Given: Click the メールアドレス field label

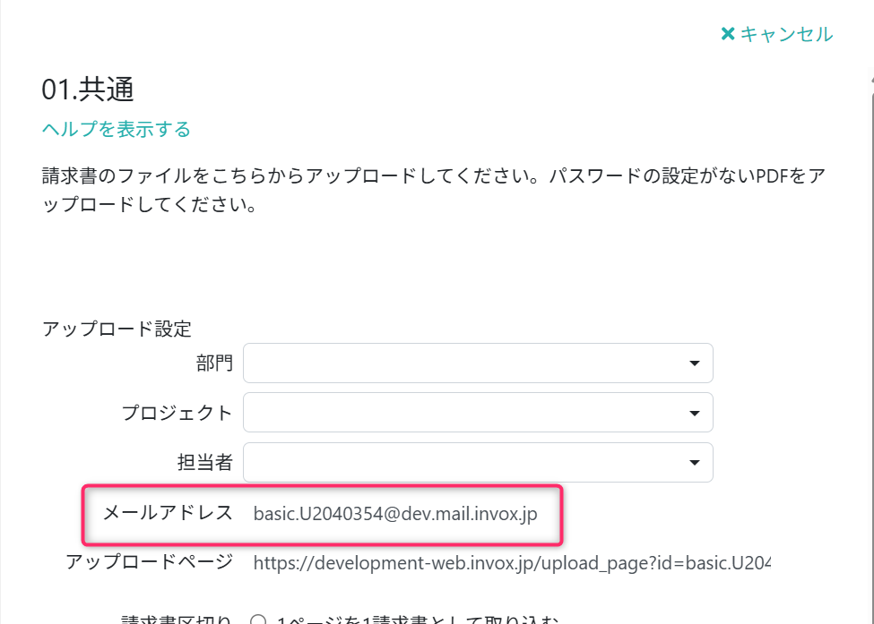Looking at the screenshot, I should click(168, 514).
